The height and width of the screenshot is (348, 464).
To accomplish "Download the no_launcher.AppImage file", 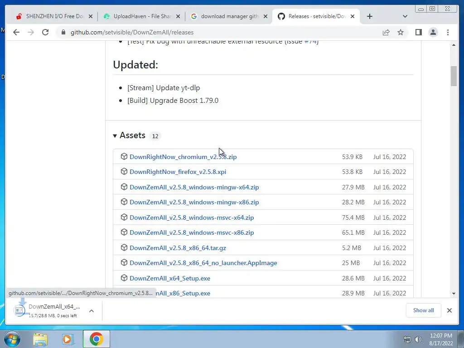I will (203, 263).
